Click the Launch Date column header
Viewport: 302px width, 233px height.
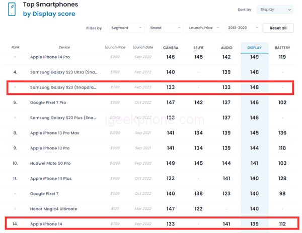point(142,48)
